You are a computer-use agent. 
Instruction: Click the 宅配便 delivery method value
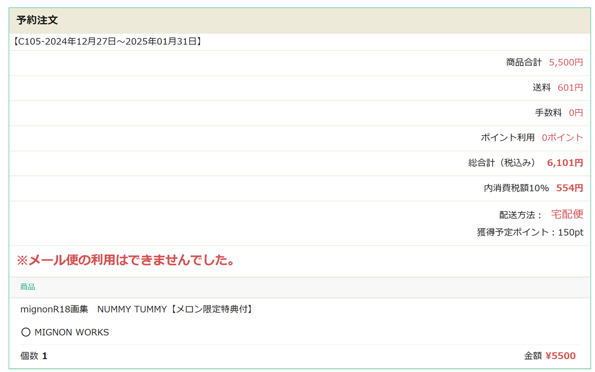point(567,214)
